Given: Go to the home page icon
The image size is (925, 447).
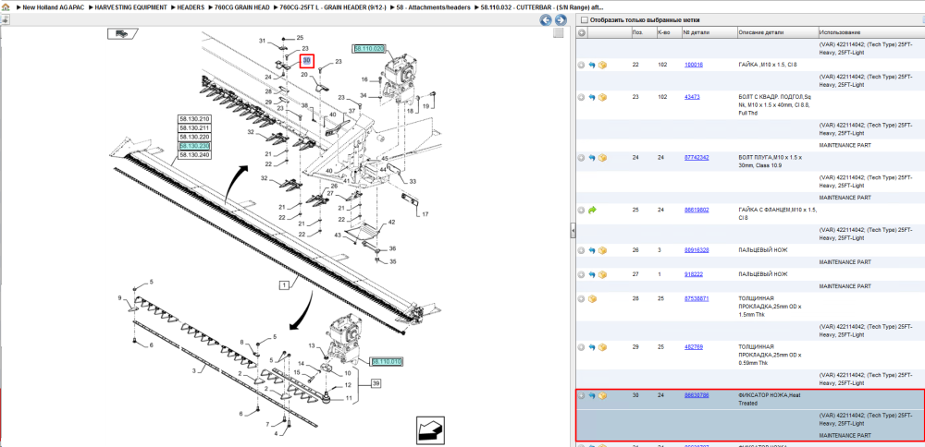Looking at the screenshot, I should tap(6, 8).
